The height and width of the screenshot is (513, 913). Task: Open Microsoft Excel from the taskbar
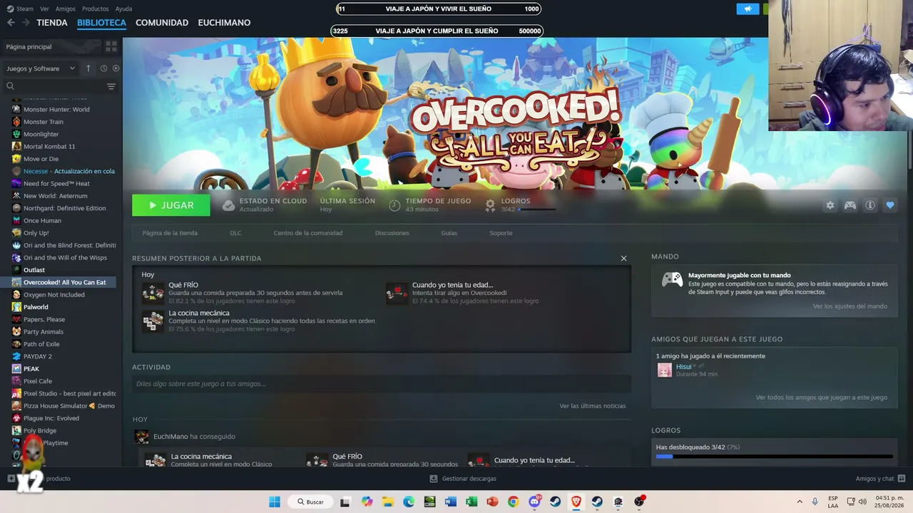(x=471, y=502)
